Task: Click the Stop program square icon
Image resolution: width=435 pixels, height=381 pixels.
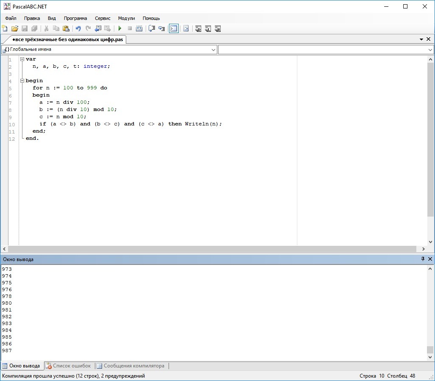Action: (x=130, y=28)
